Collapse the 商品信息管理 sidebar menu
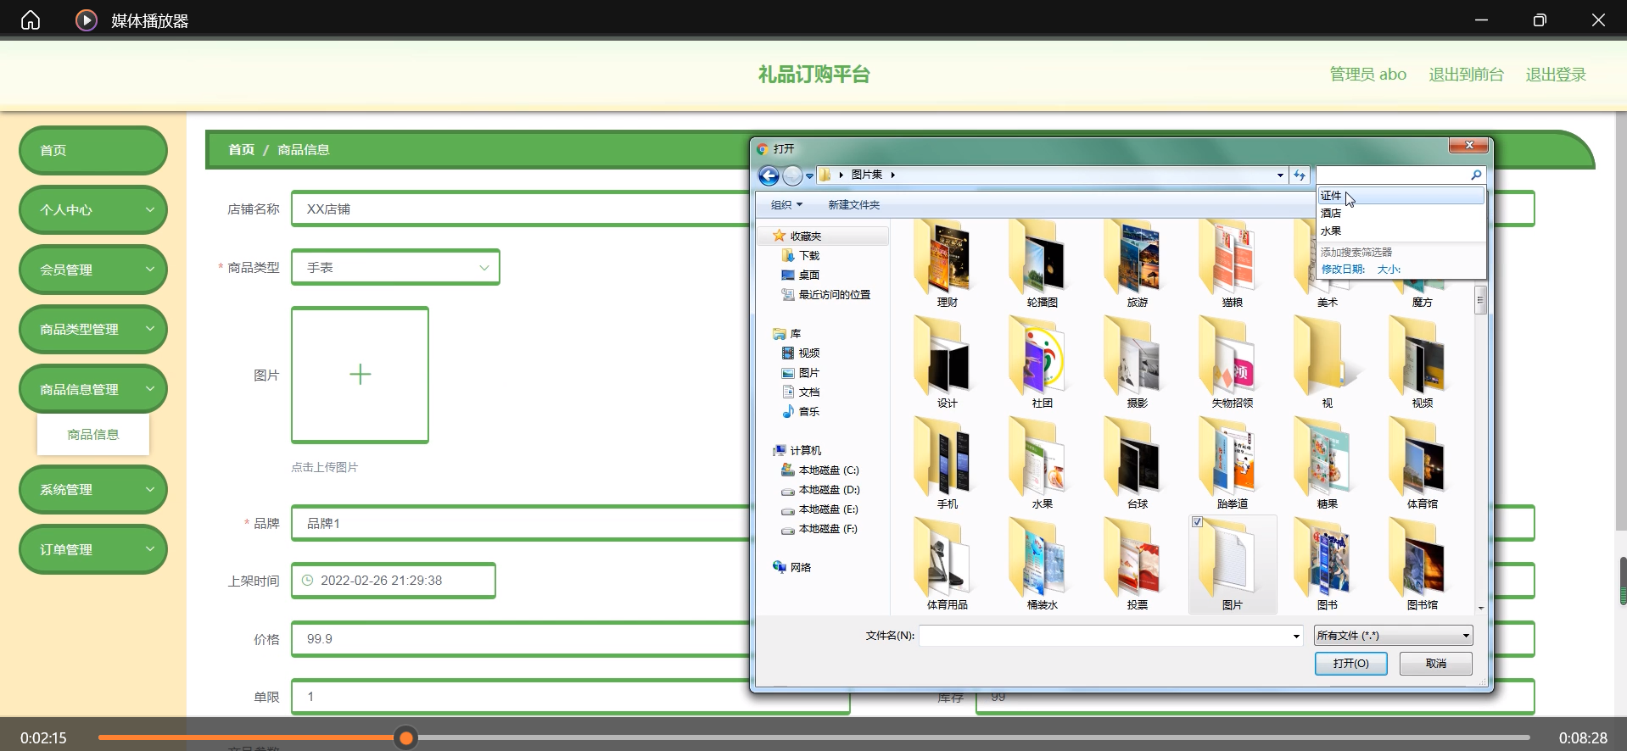This screenshot has width=1627, height=751. pos(93,389)
